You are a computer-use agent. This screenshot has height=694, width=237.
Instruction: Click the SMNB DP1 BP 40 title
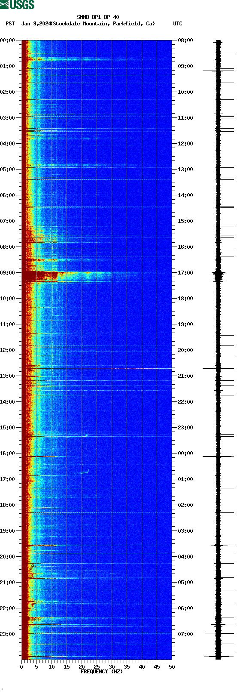pos(98,17)
